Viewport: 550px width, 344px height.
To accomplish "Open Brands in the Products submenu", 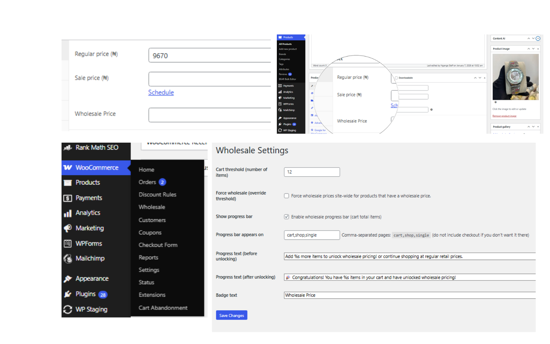I will point(282,54).
